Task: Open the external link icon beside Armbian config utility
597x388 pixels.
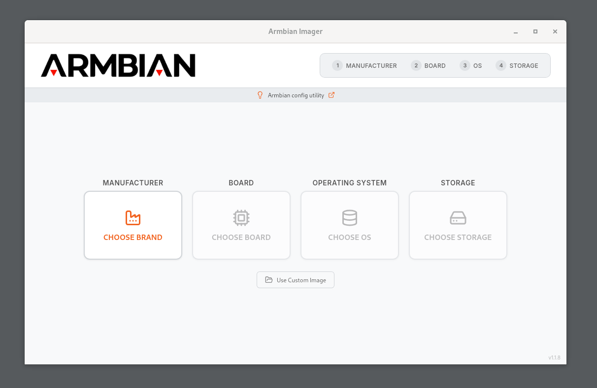Action: coord(331,95)
